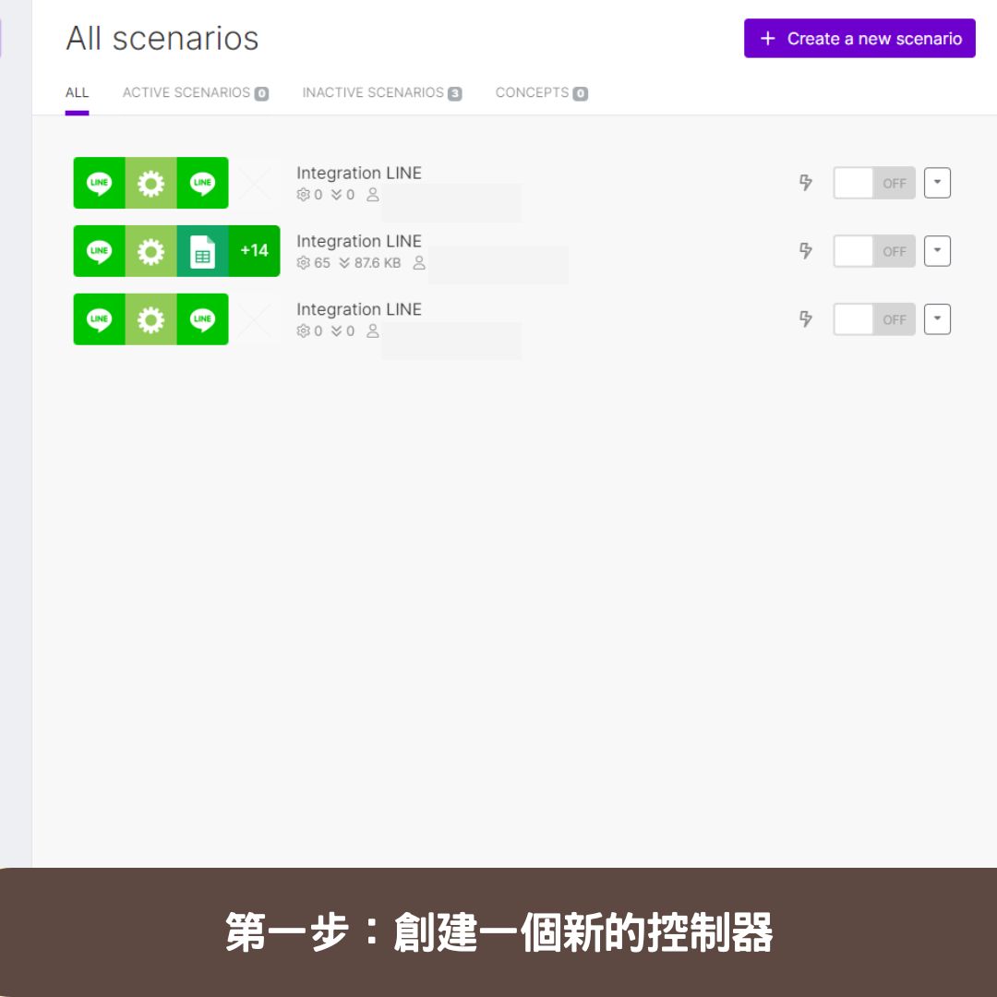This screenshot has width=997, height=997.
Task: Click the Create a new scenario button
Action: tap(859, 38)
